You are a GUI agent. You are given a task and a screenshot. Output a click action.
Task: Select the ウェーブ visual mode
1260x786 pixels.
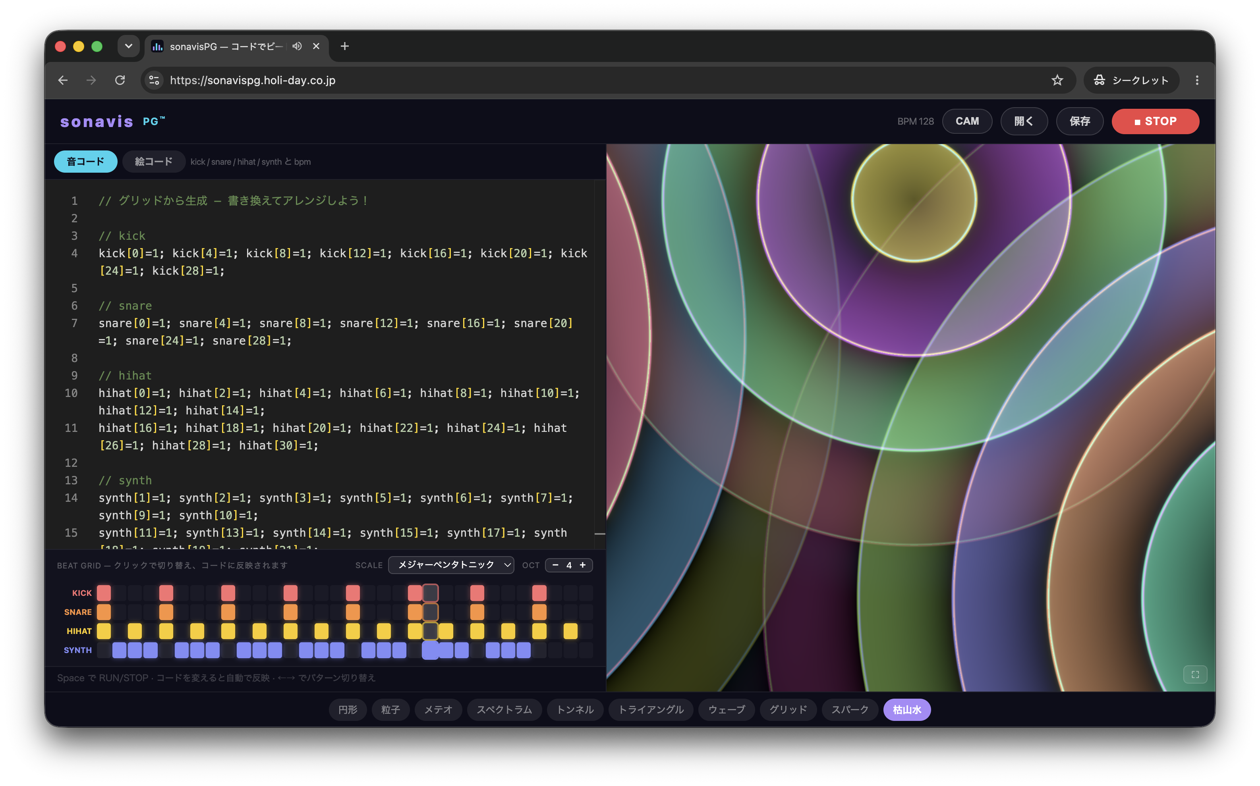727,710
